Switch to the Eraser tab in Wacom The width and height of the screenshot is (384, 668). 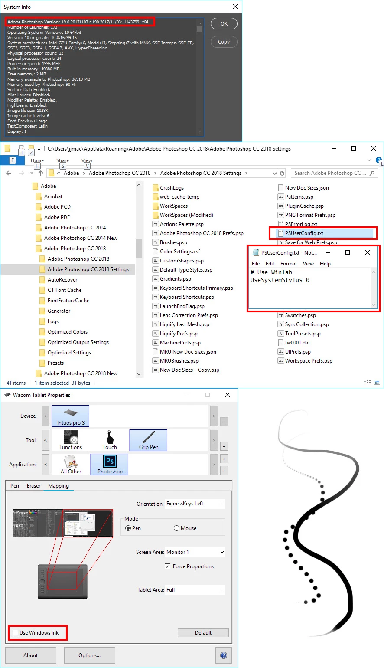[33, 486]
